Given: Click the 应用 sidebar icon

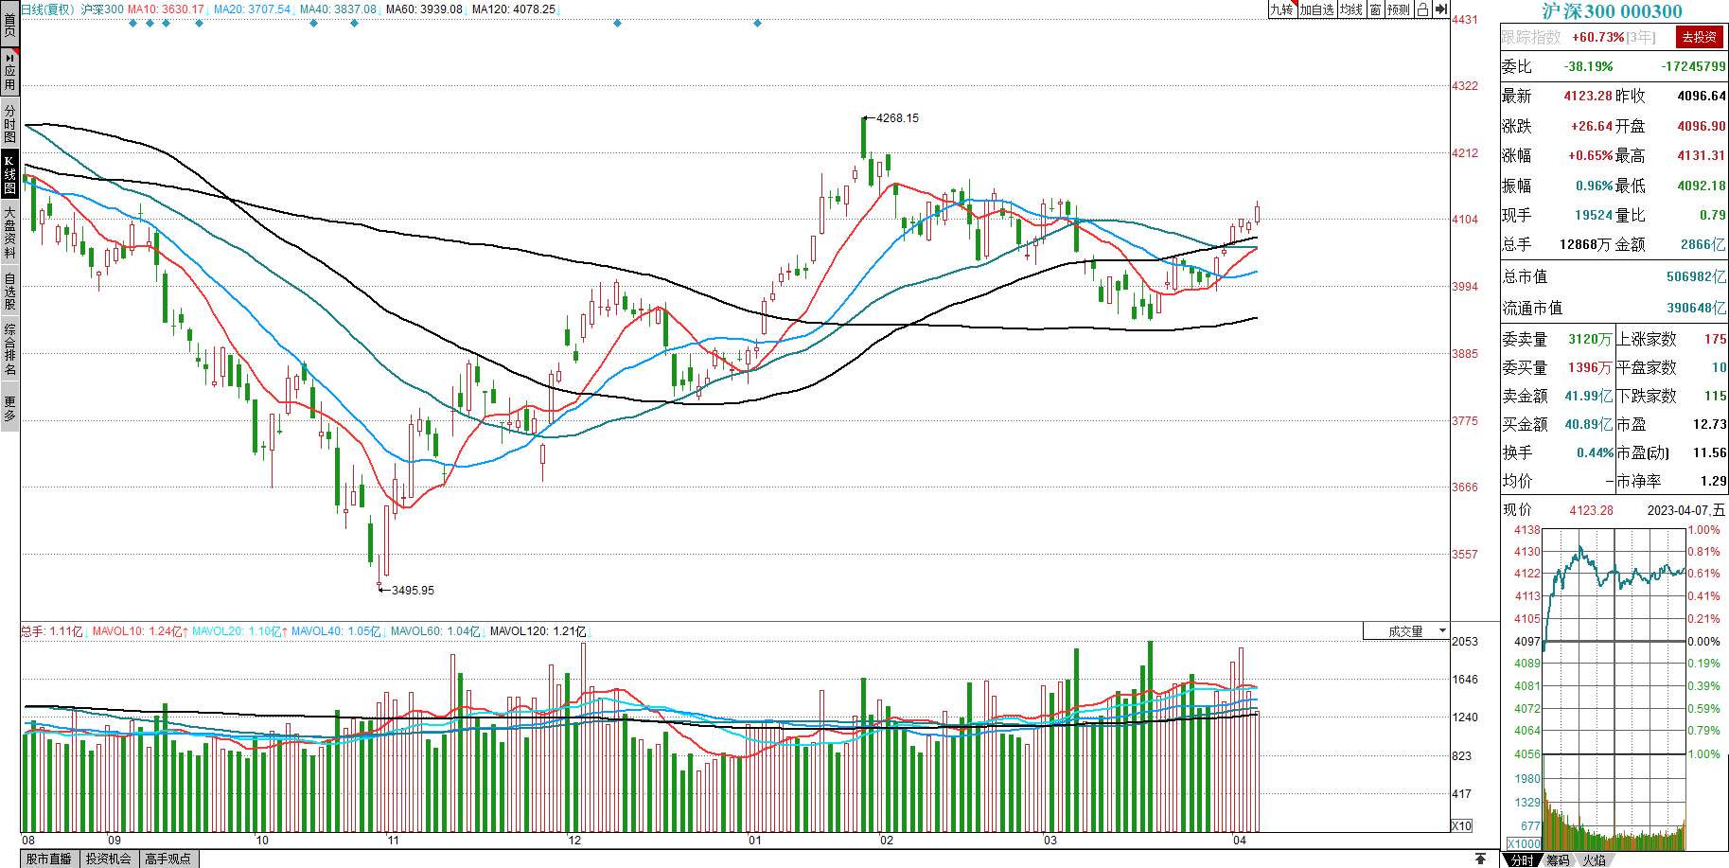Looking at the screenshot, I should 9,72.
